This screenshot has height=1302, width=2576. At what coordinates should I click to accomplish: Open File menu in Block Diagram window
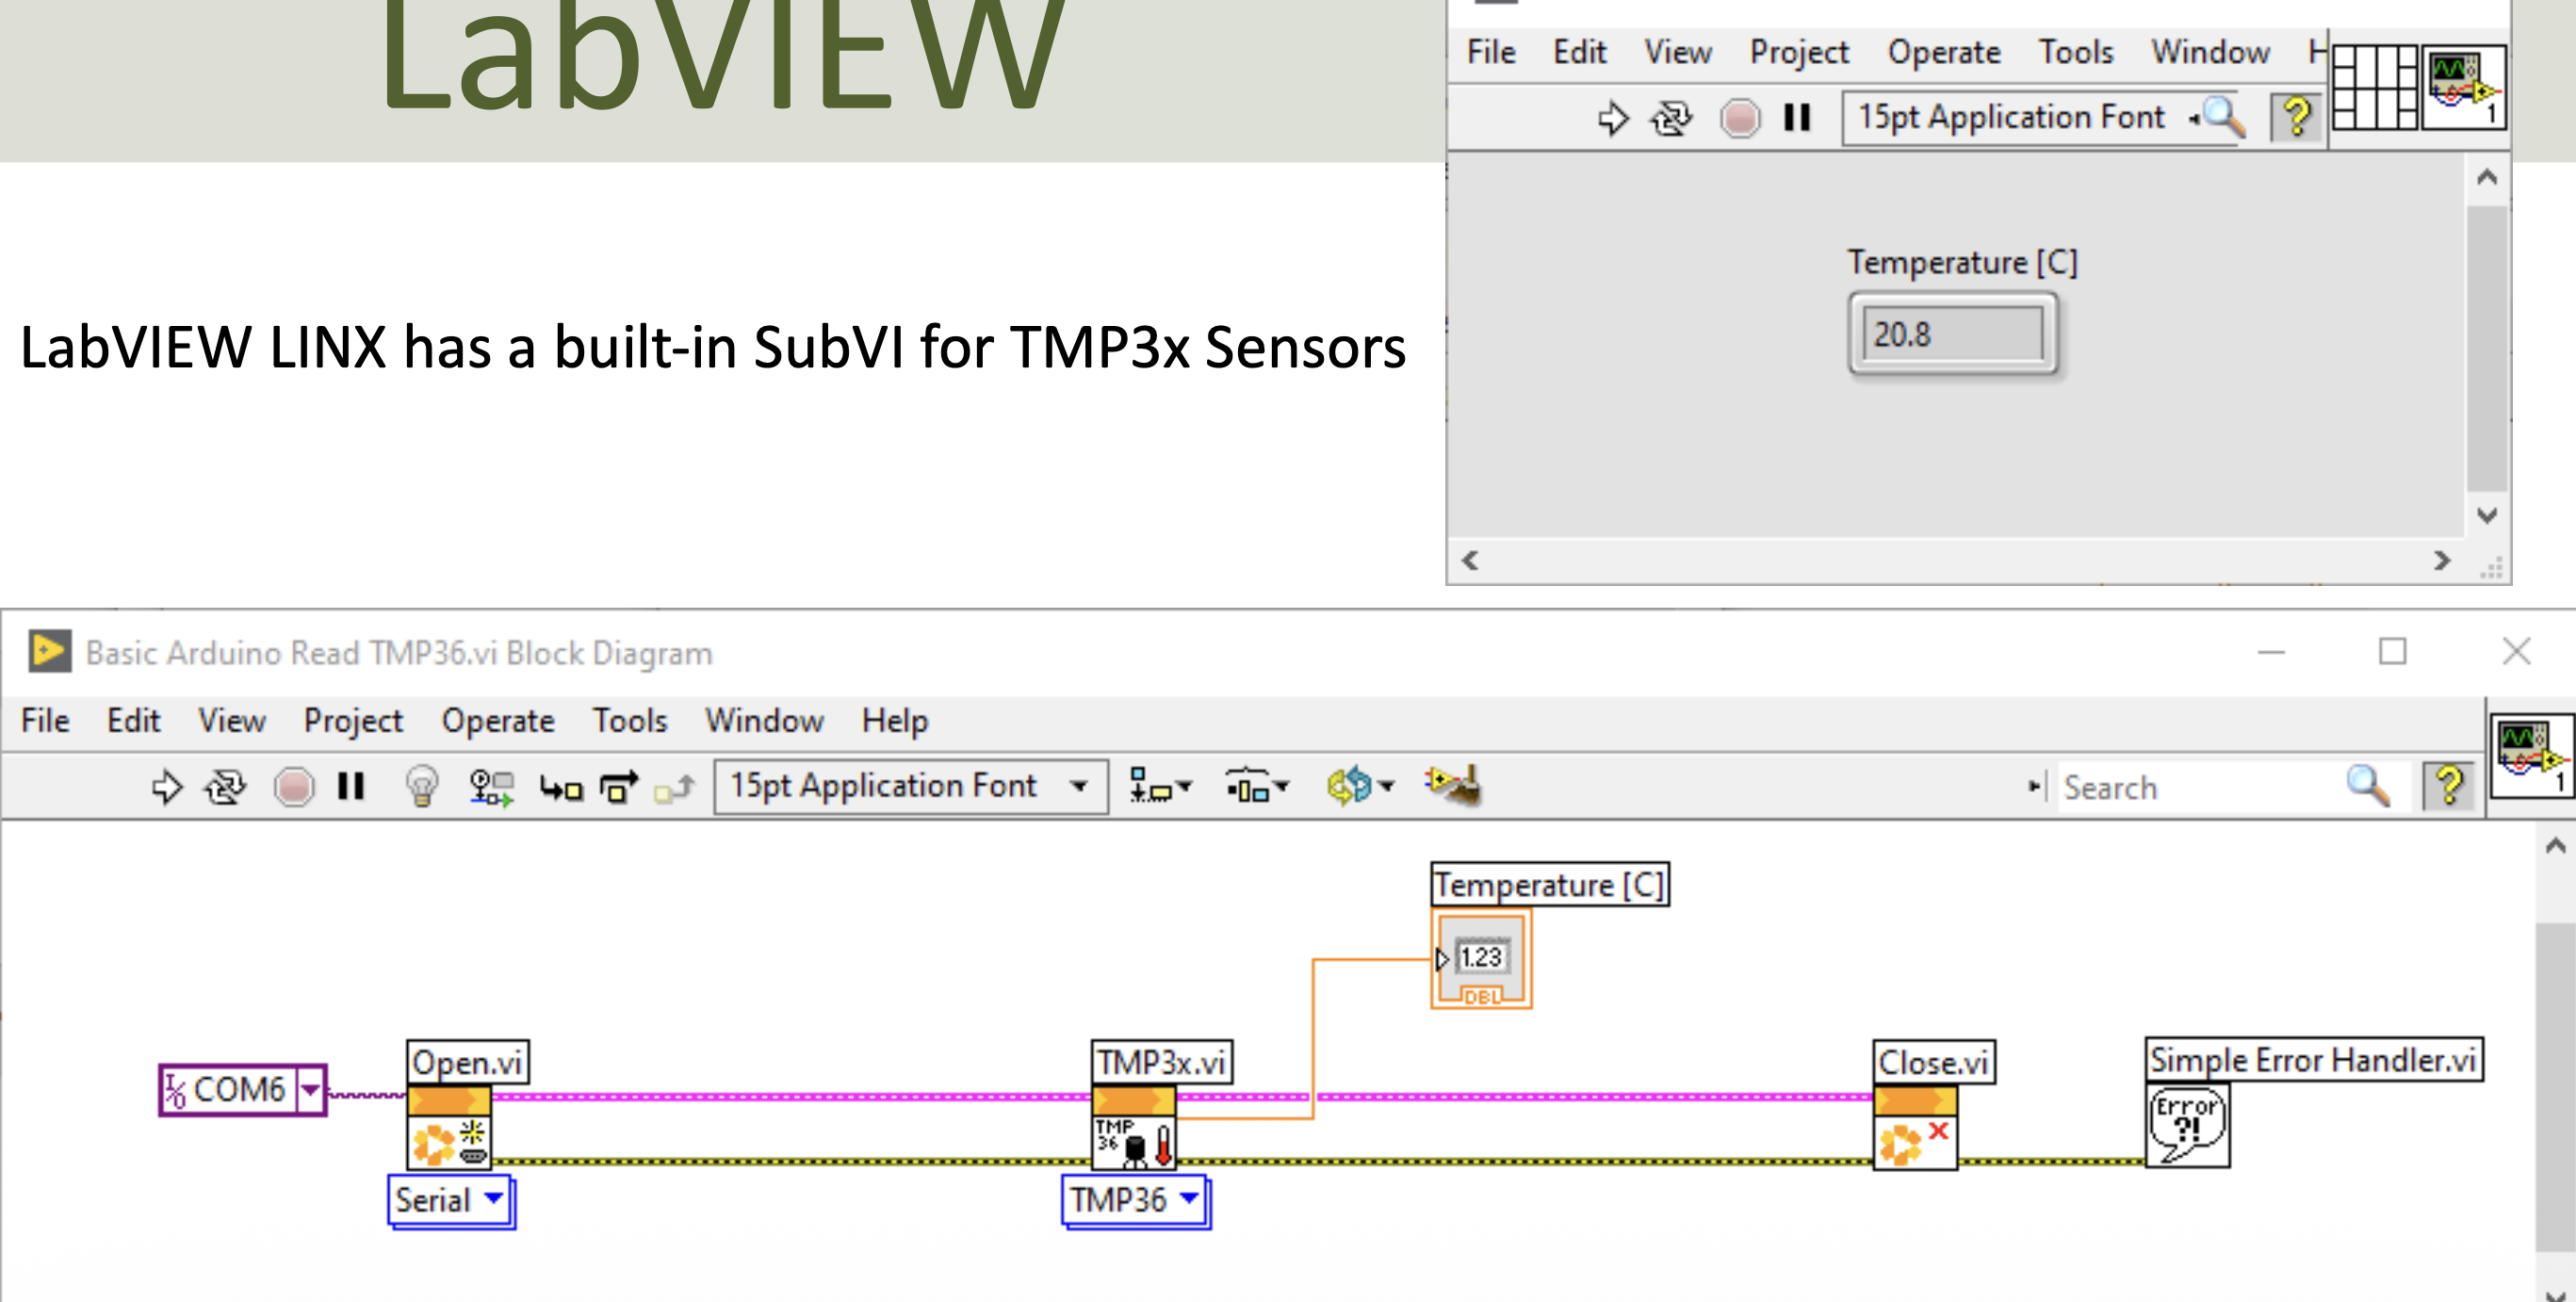[x=45, y=721]
